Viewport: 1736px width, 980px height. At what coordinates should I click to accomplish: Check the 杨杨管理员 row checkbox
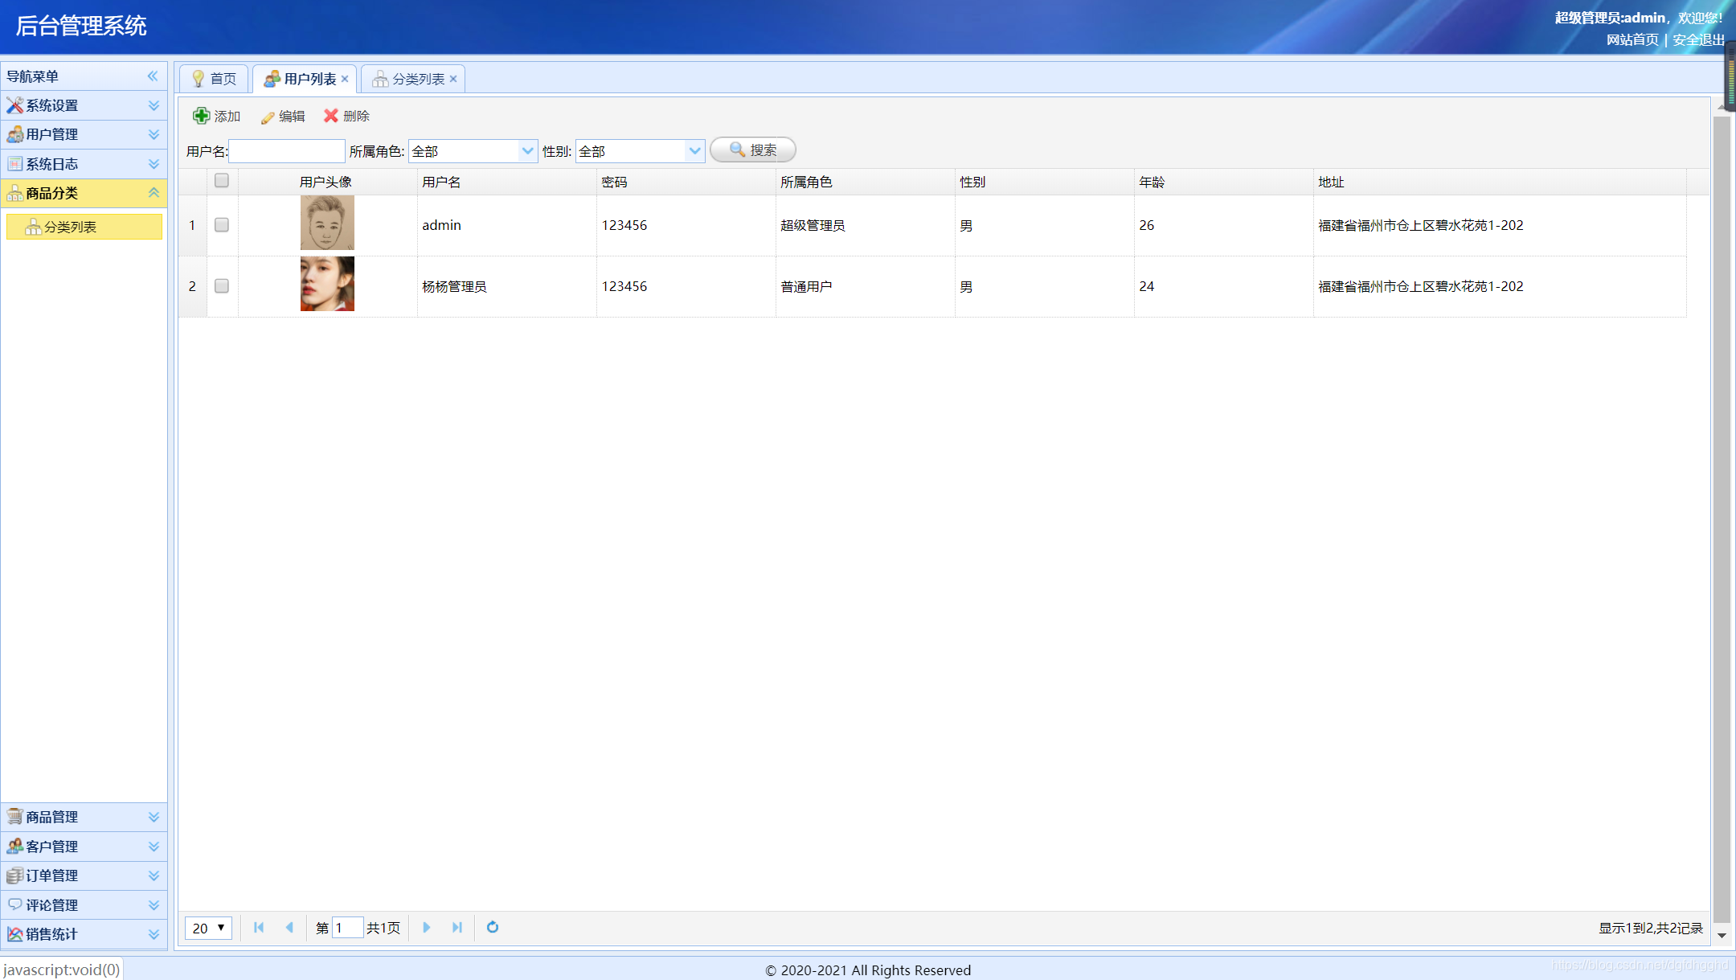point(222,286)
